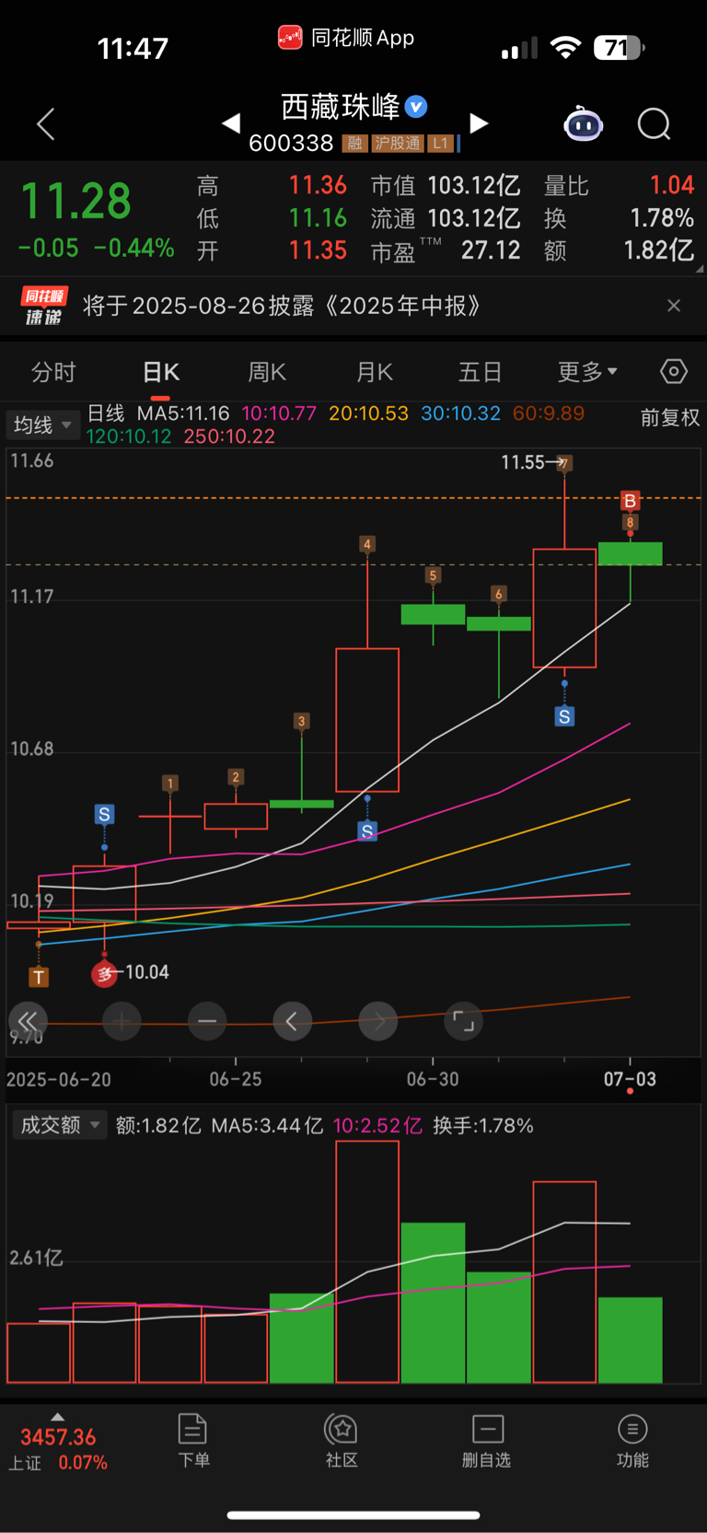Tap the tallest red volume bar

367,1261
